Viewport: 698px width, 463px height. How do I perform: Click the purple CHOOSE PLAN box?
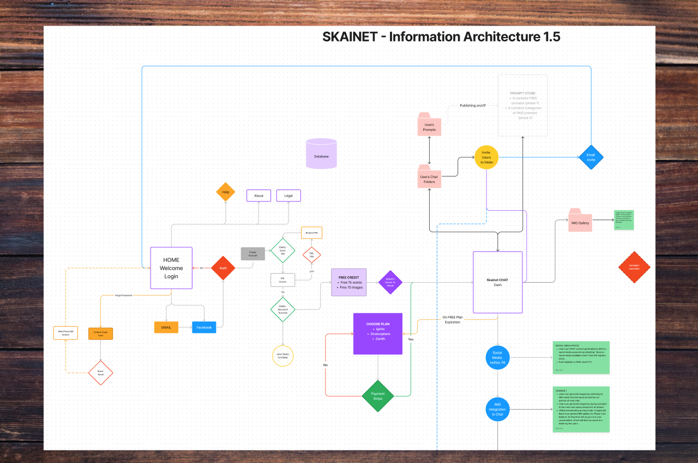pos(378,333)
